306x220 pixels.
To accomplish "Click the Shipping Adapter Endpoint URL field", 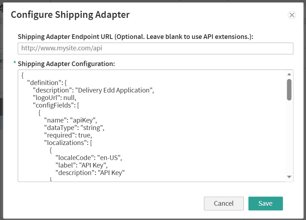I will [155, 48].
